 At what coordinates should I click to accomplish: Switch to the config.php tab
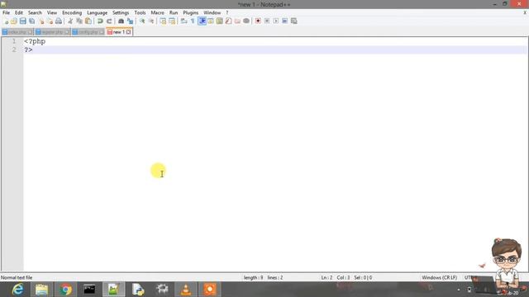point(88,32)
